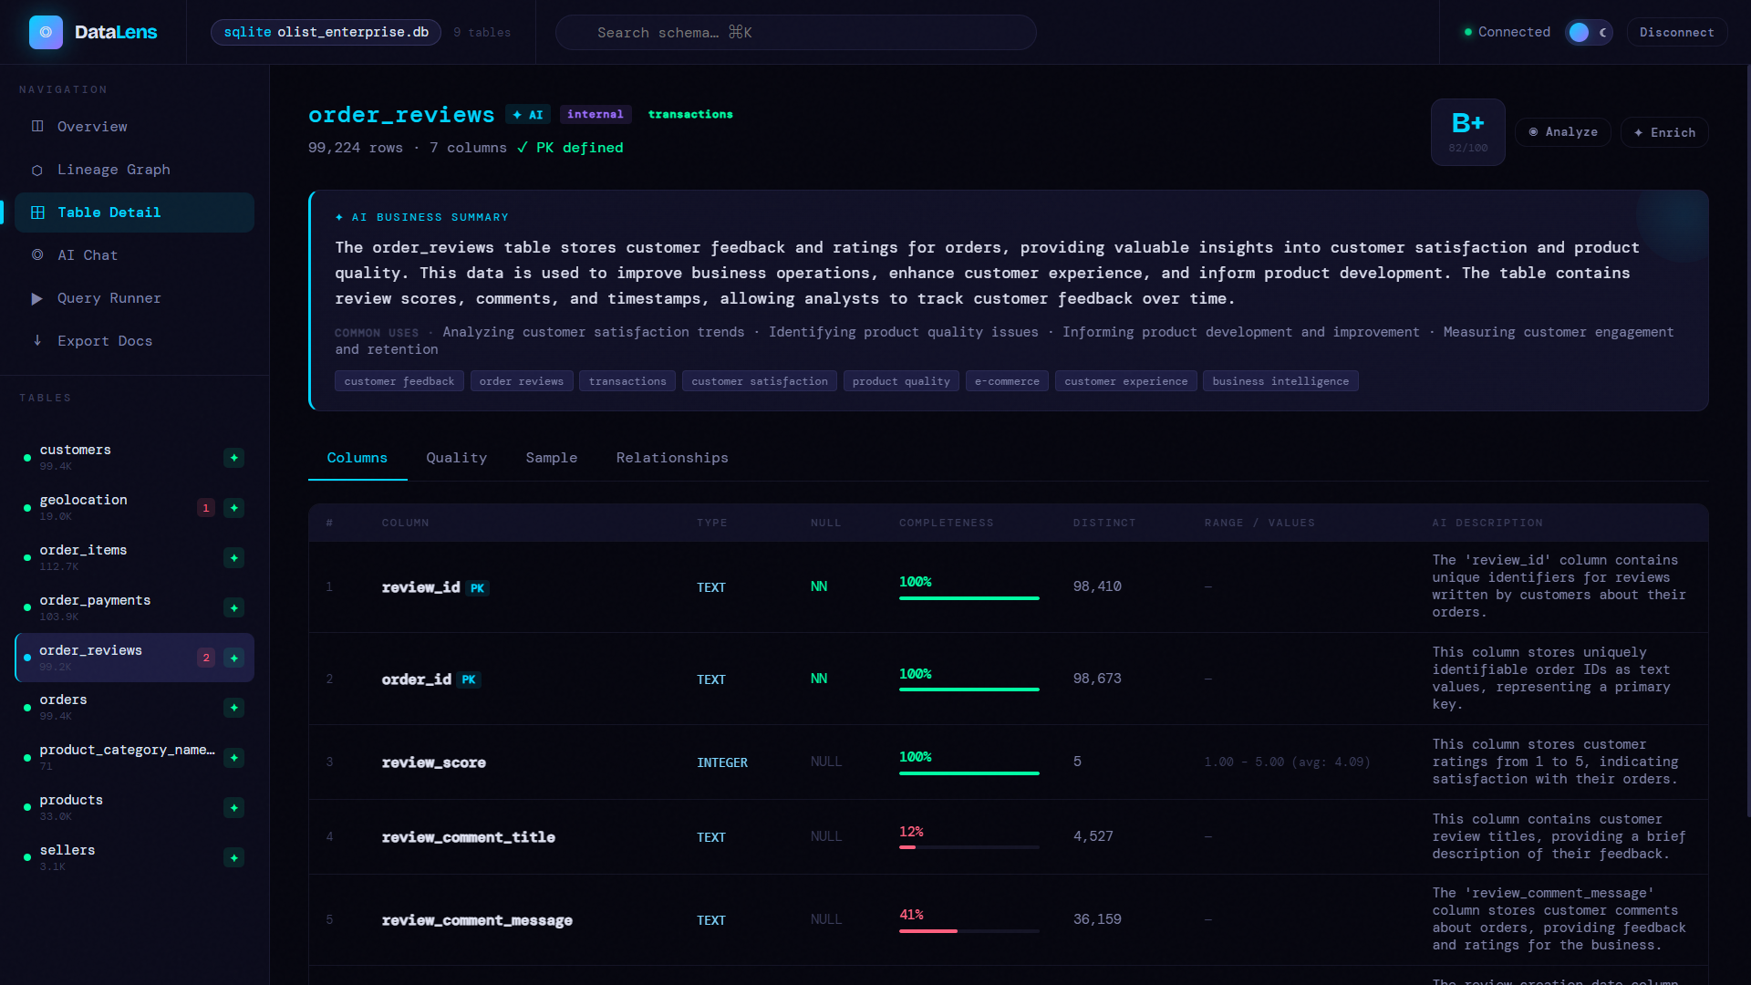Click the Analyze button
The height and width of the screenshot is (985, 1751).
point(1563,132)
